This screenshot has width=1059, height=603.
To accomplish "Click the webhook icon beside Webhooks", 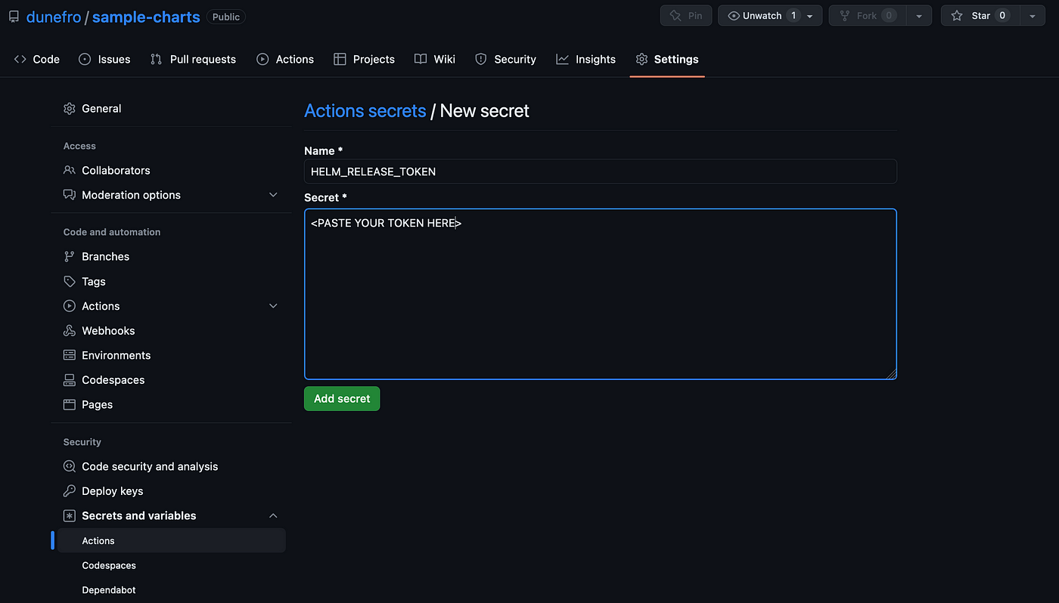I will pos(70,331).
